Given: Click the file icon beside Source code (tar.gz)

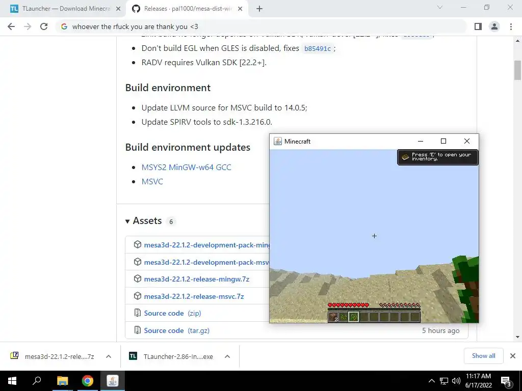Looking at the screenshot, I should [x=138, y=330].
